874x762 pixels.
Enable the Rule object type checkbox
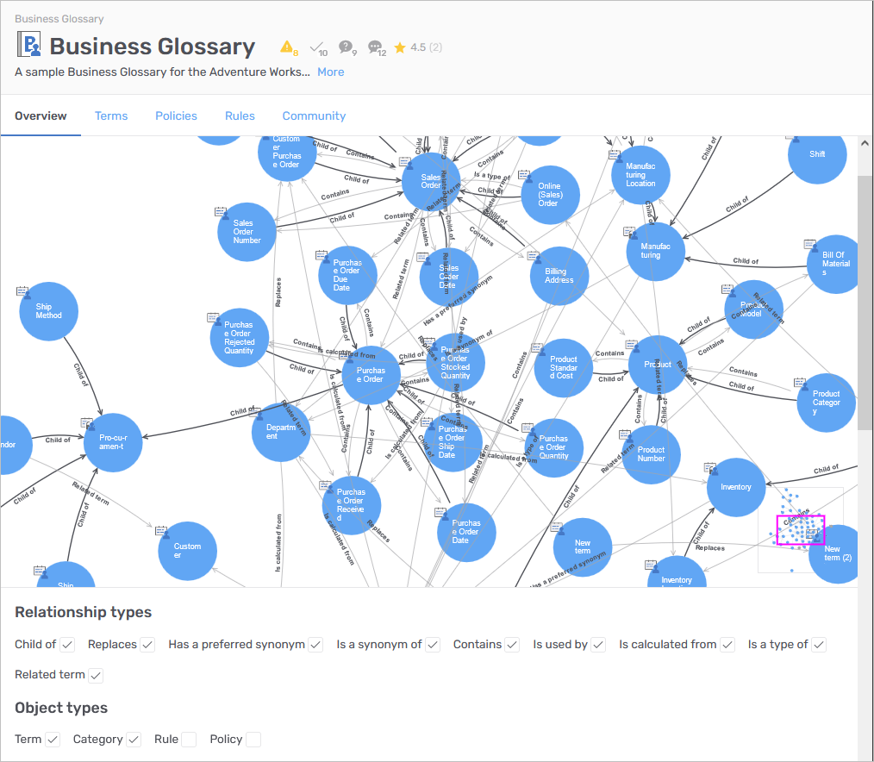189,740
